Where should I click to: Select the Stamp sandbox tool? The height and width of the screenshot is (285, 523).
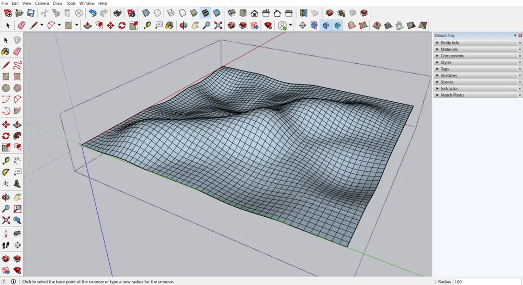click(388, 25)
